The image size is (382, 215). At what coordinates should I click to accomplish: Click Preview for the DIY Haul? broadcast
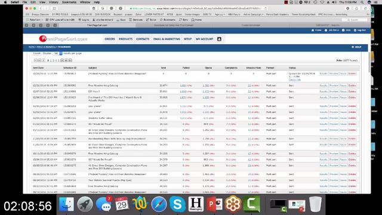point(334,91)
